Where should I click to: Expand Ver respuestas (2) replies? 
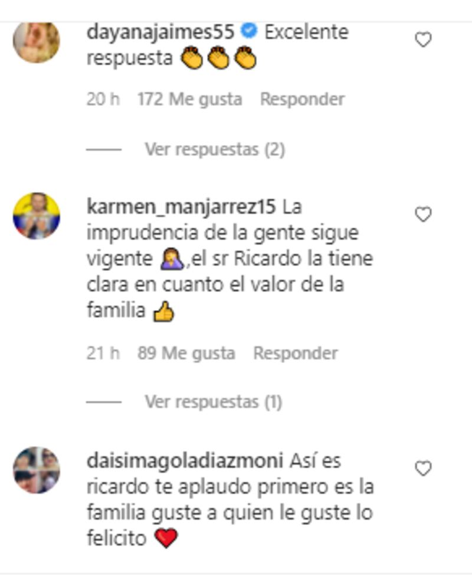(215, 149)
